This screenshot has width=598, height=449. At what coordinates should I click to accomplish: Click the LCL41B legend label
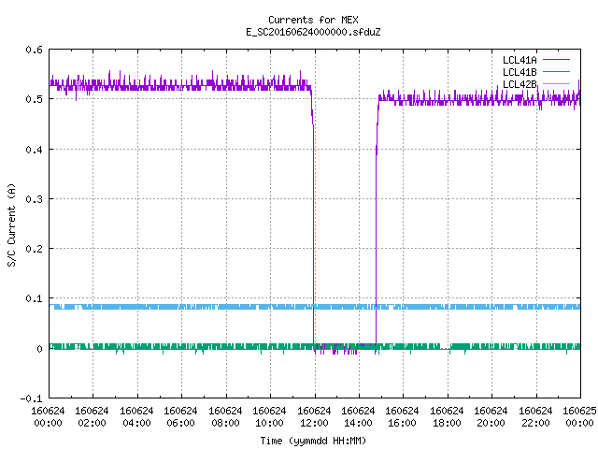point(520,72)
